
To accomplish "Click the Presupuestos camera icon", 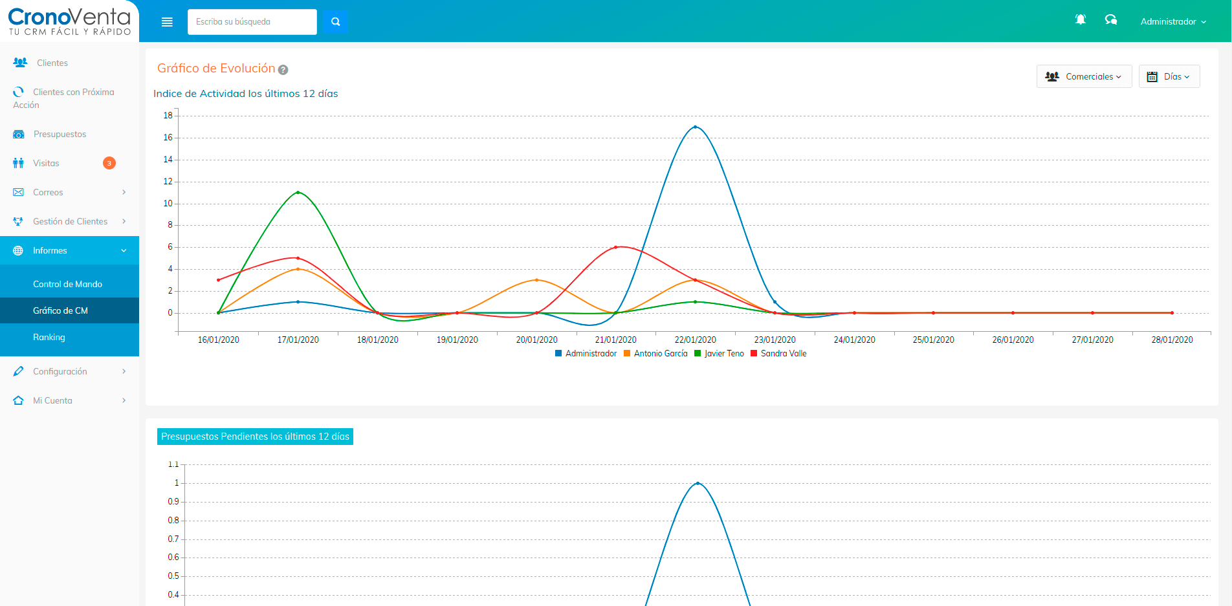I will tap(19, 134).
